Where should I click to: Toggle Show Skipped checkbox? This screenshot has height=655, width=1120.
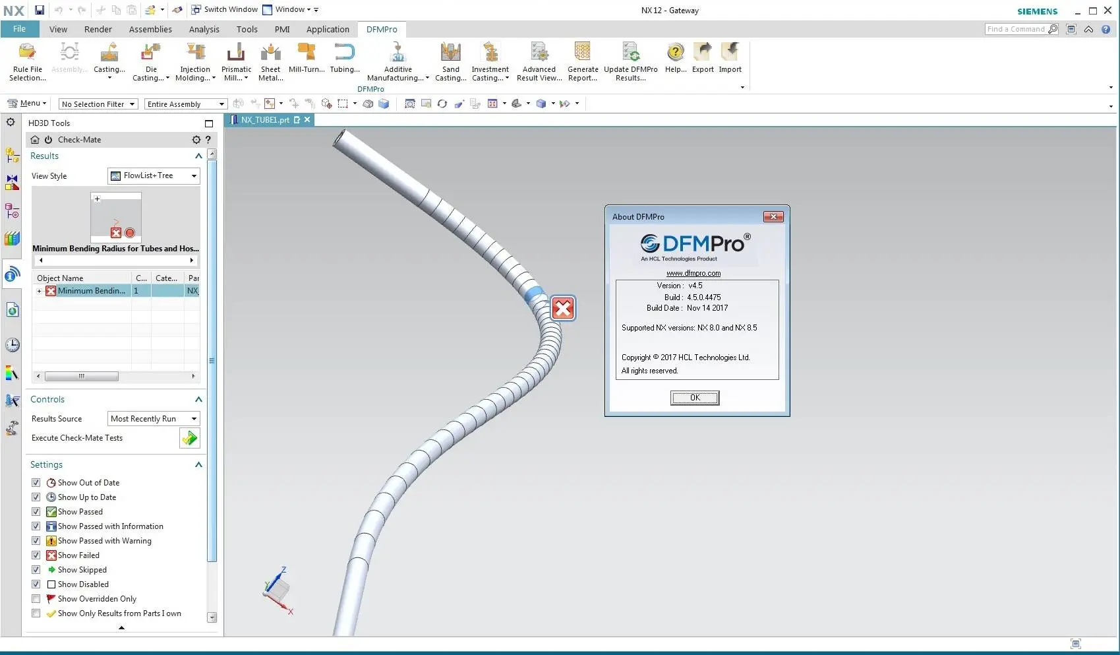pyautogui.click(x=36, y=570)
